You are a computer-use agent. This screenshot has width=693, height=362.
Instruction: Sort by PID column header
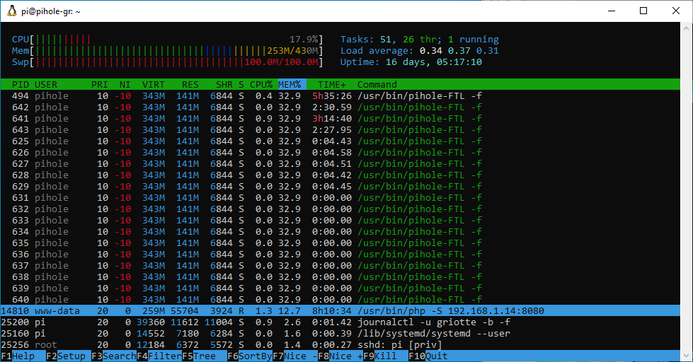pos(21,84)
